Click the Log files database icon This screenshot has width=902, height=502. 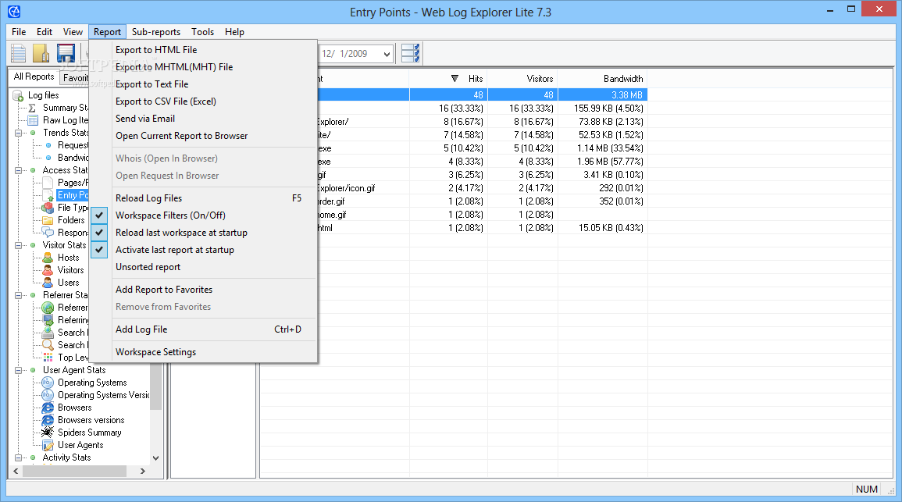(19, 95)
